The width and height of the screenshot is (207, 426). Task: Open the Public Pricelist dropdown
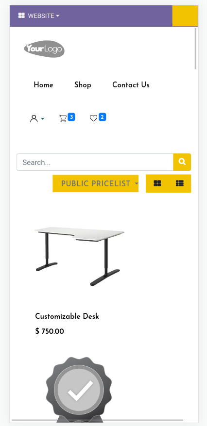(x=95, y=183)
